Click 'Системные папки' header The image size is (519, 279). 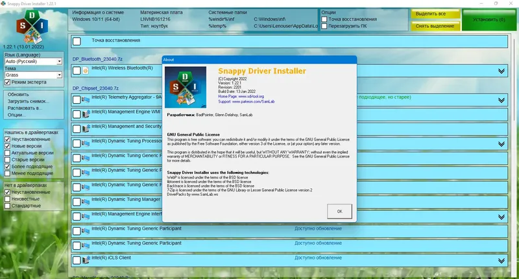pos(228,12)
